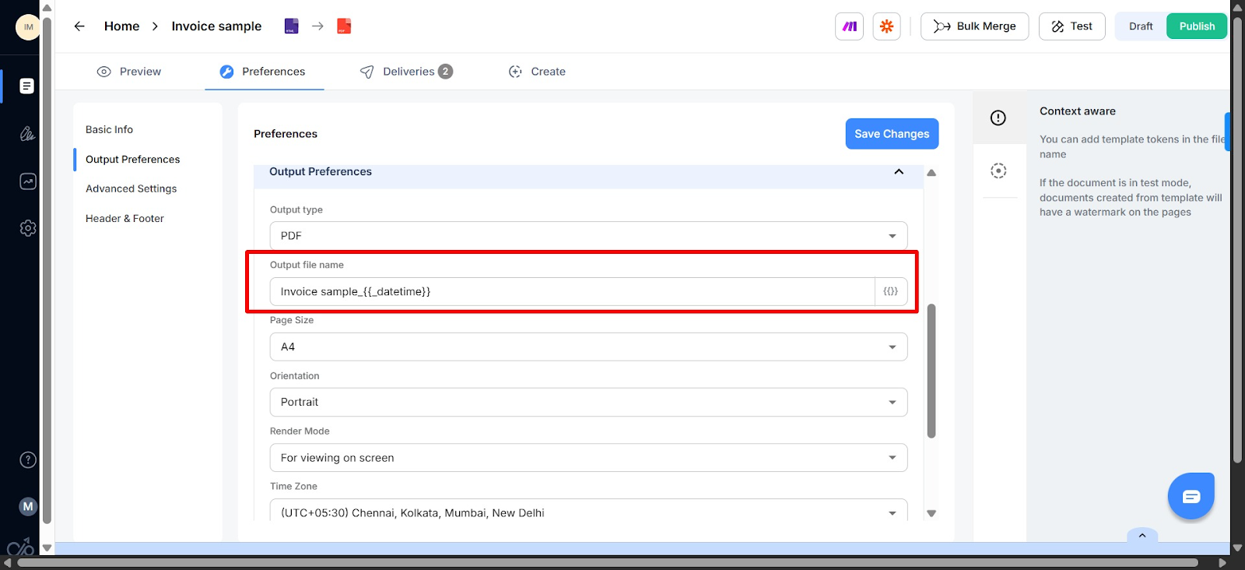This screenshot has height=570, width=1245.
Task: Click the bicycle logo at sidebar bottom
Action: (20, 546)
